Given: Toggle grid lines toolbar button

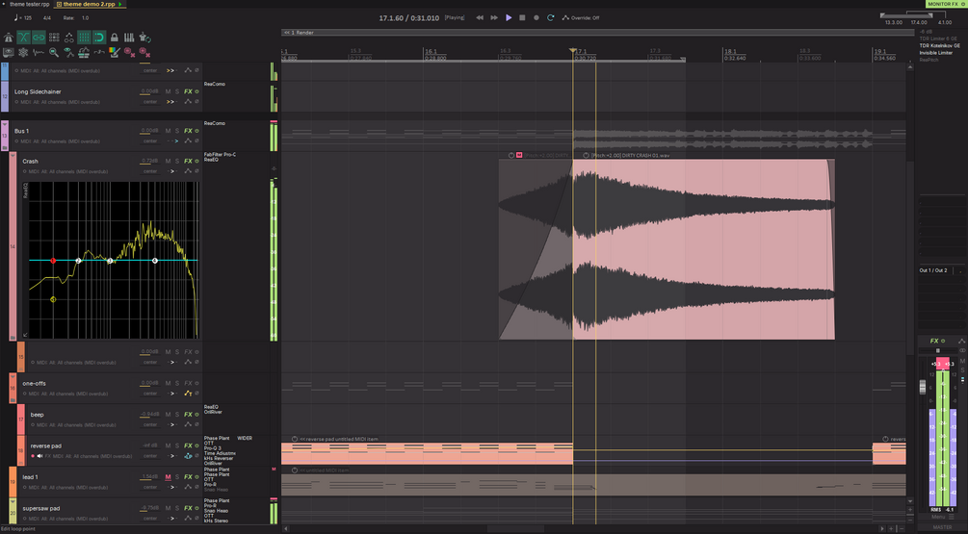Looking at the screenshot, I should [x=84, y=38].
